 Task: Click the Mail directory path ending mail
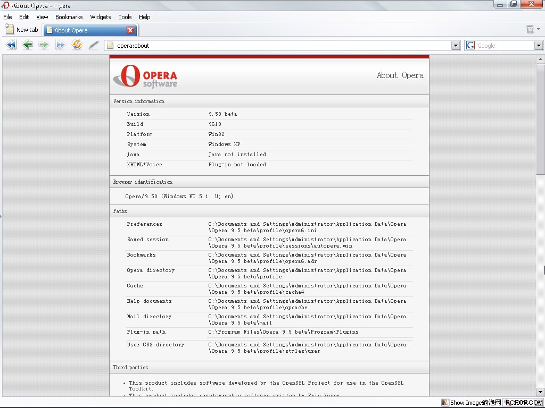point(307,319)
